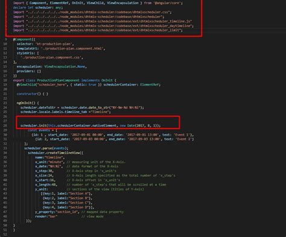Click './production-plan.component.html' template path

click(72, 48)
